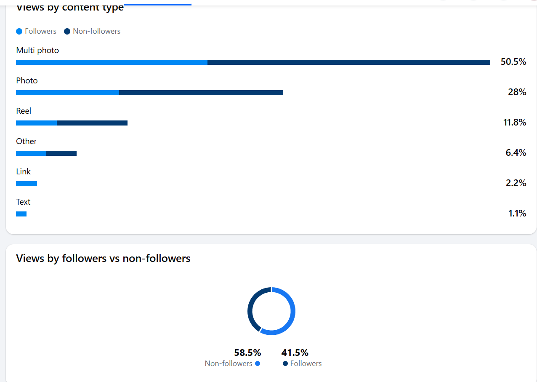Viewport: 537px width, 382px height.
Task: Select the Followers segment of the Reel bar
Action: coord(36,123)
